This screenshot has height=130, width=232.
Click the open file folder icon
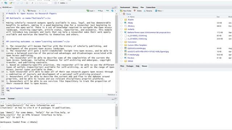[x=11, y=3]
